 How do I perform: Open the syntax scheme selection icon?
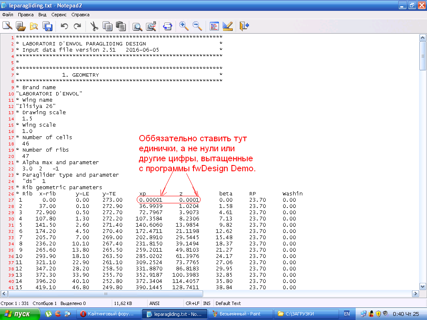pyautogui.click(x=214, y=26)
